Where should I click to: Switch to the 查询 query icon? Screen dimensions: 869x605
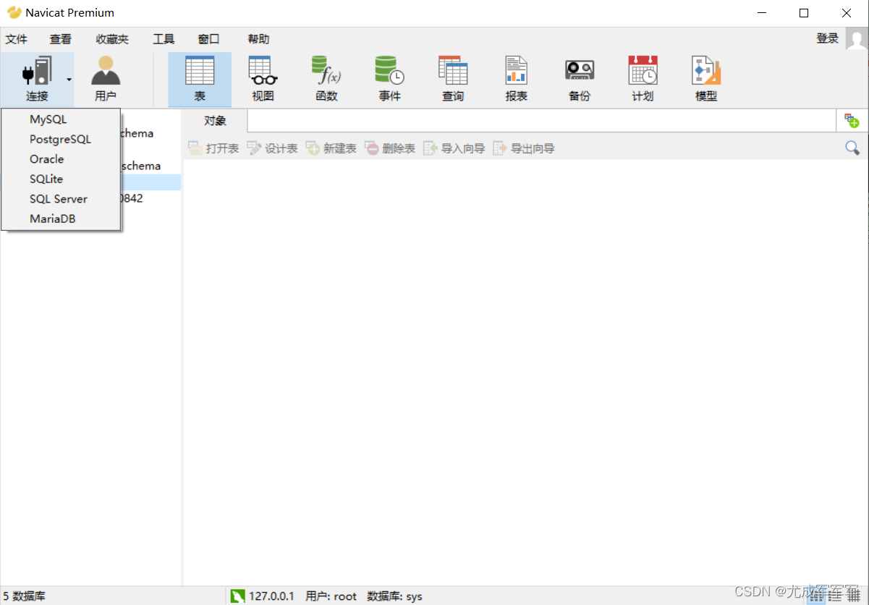[x=453, y=72]
